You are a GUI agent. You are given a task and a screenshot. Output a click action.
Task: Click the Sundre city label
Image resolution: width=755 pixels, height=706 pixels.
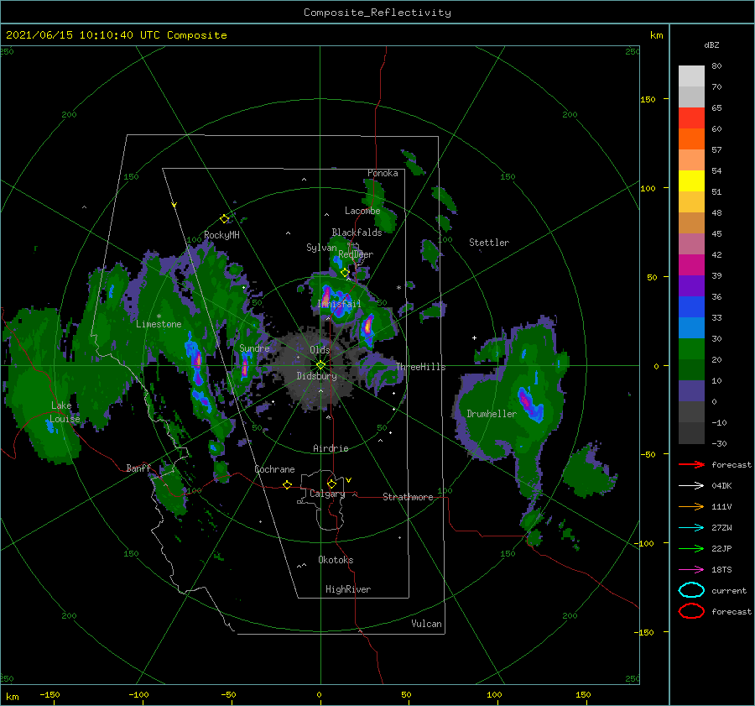[x=254, y=348]
